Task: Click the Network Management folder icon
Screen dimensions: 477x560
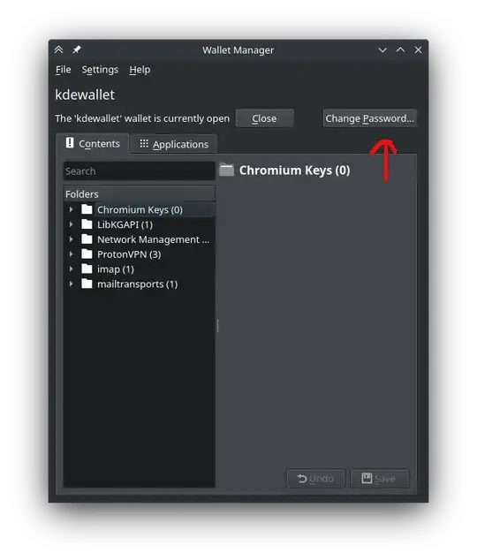Action: (87, 239)
